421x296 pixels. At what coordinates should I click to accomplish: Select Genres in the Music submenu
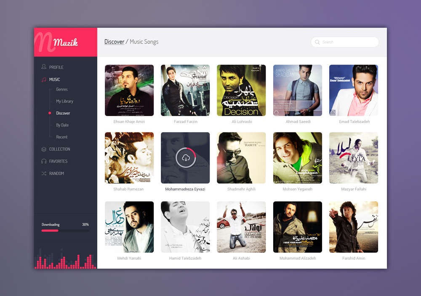click(x=62, y=89)
